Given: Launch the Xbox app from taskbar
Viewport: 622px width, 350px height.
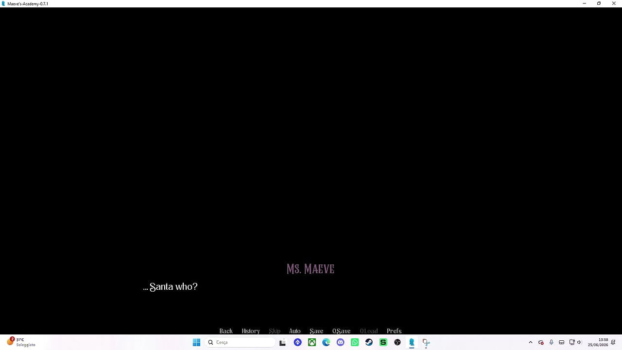Looking at the screenshot, I should [312, 342].
